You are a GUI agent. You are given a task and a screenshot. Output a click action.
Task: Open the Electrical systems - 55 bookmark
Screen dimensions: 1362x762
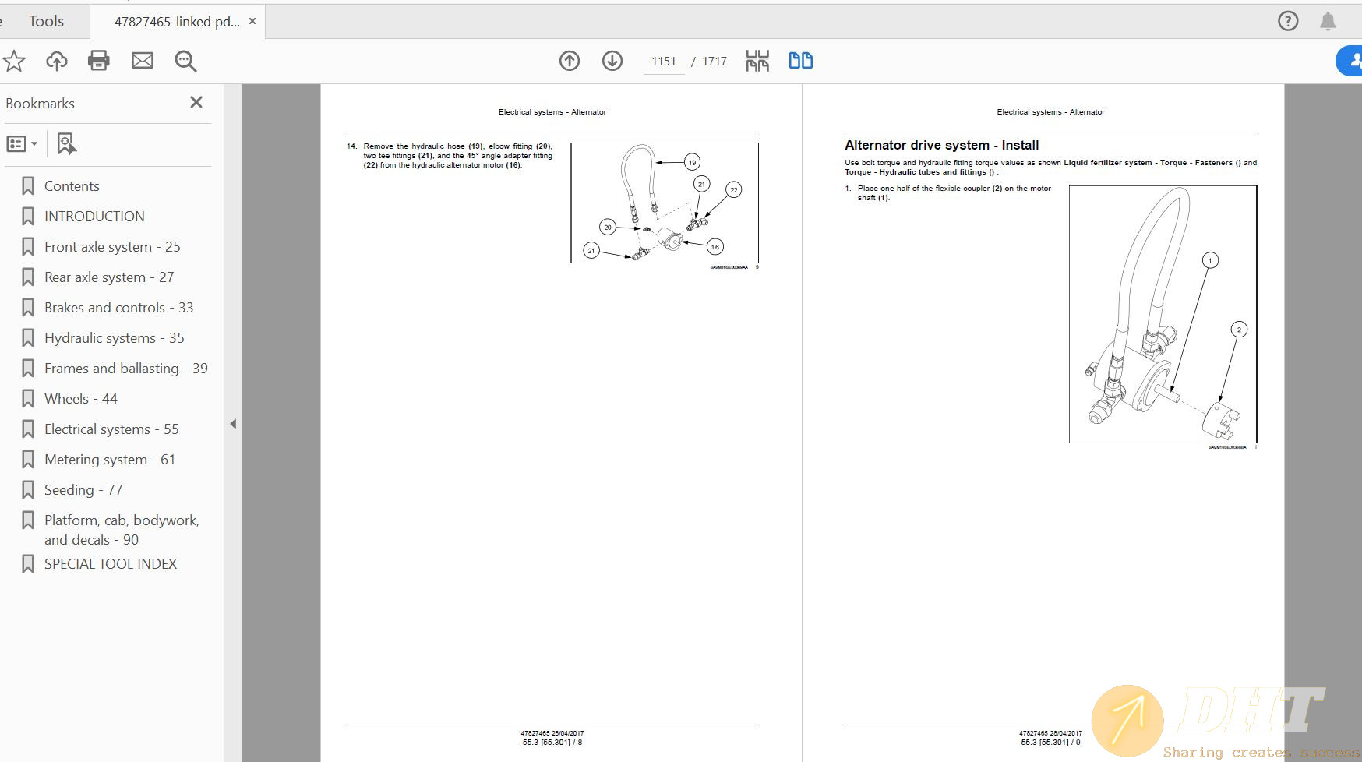point(111,429)
